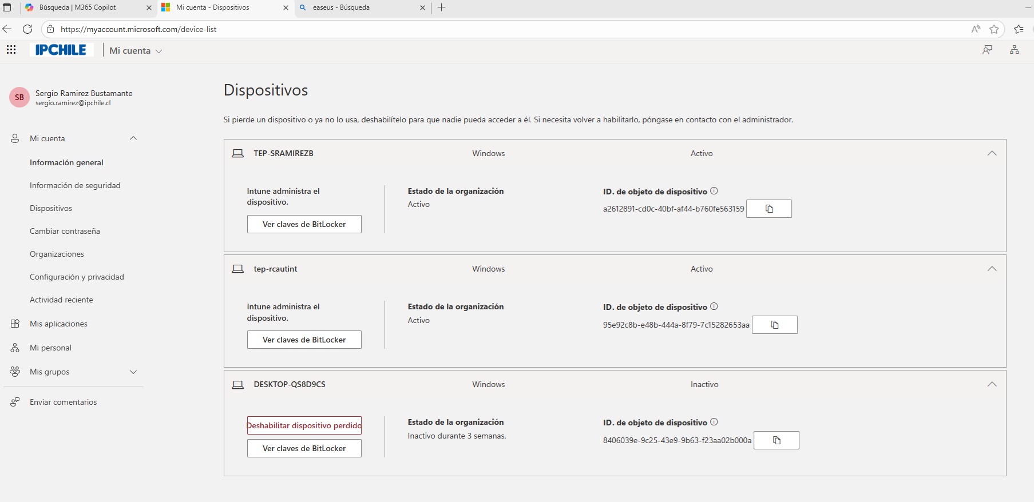Show info tooltip for TEP-SRAMIREZB device ID
This screenshot has width=1034, height=502.
click(714, 191)
